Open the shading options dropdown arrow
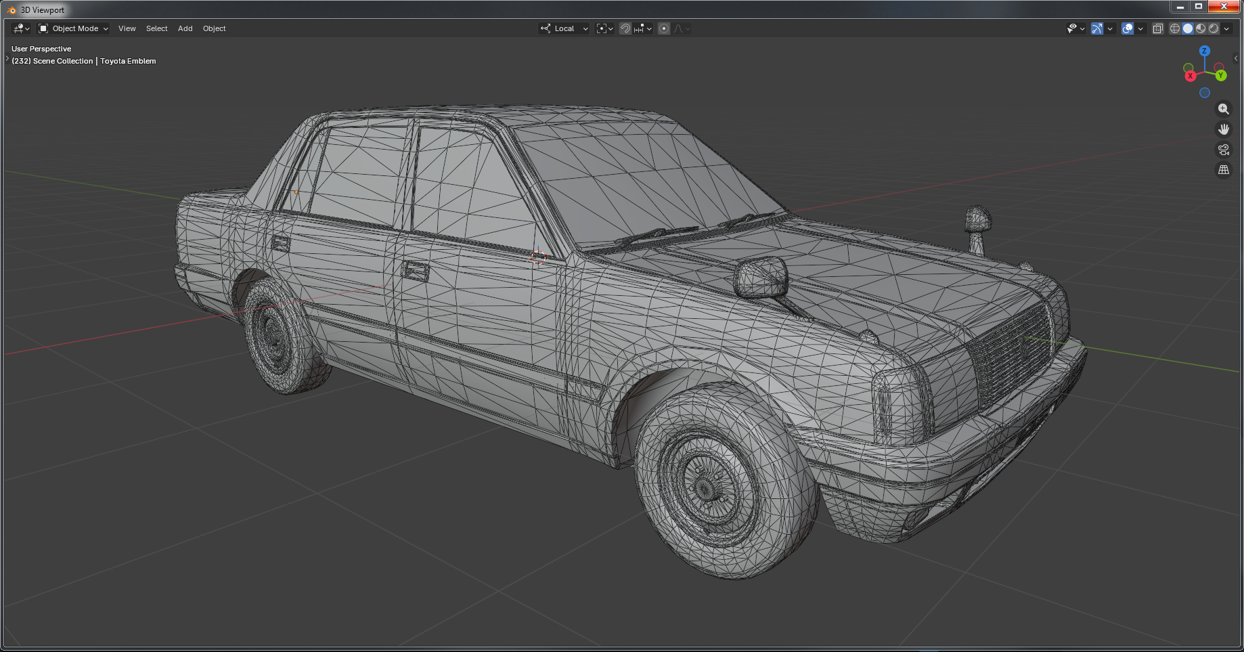 pos(1226,28)
